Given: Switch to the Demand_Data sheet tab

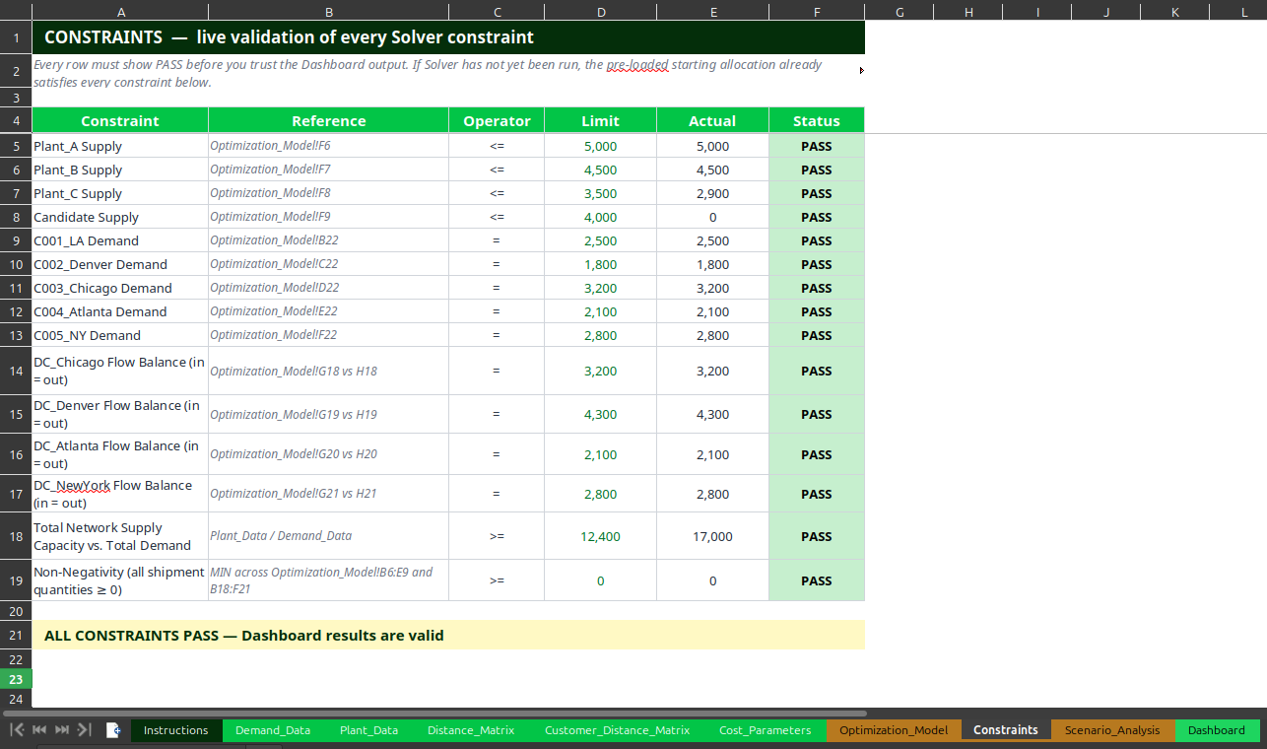Looking at the screenshot, I should [273, 730].
